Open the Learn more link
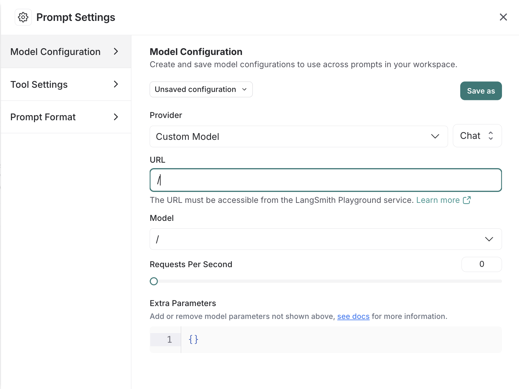The image size is (519, 389). pos(438,200)
